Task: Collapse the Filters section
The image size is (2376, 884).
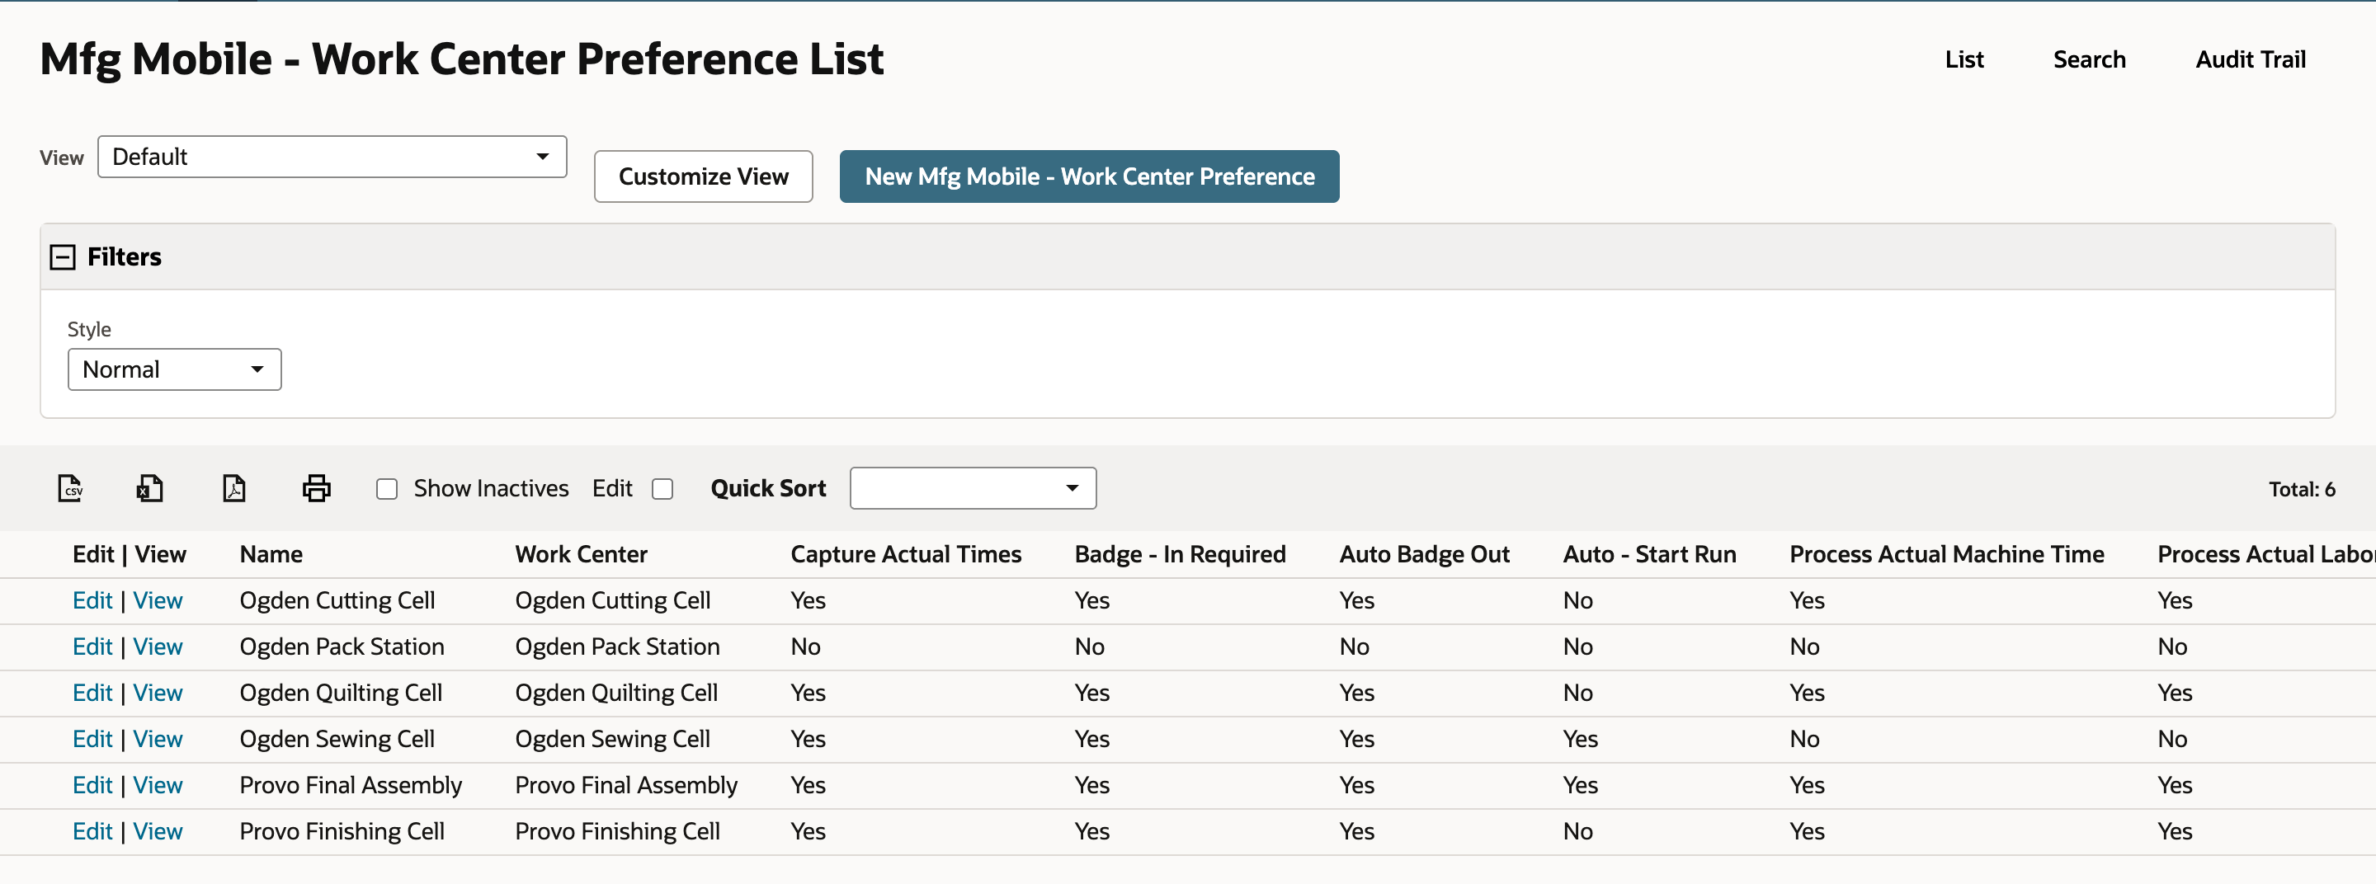Action: click(63, 257)
